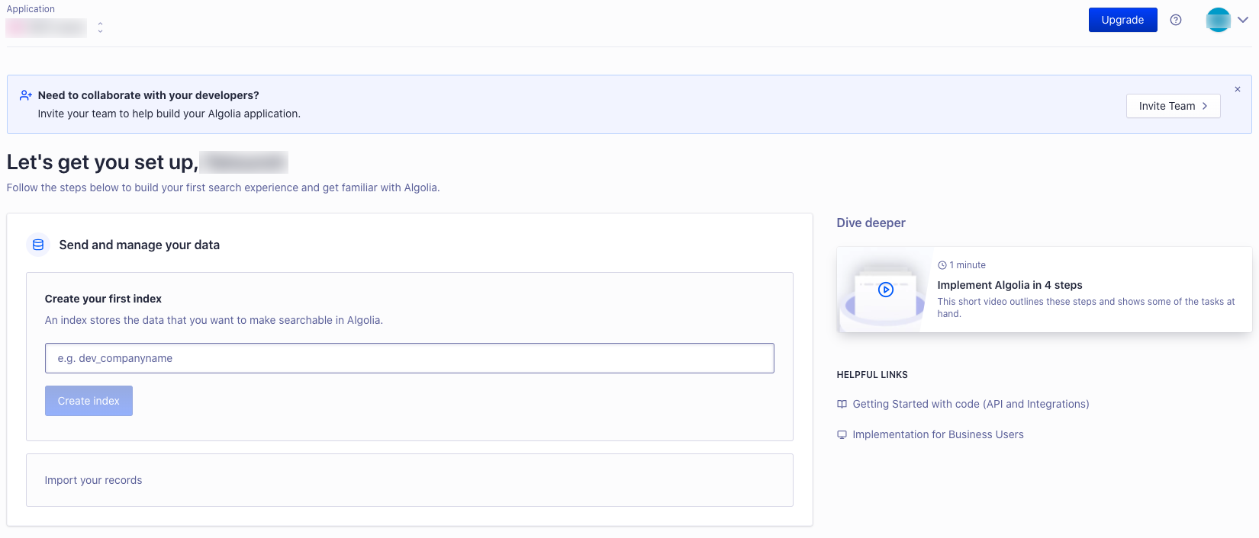1259x538 pixels.
Task: Click the Invite Team button
Action: tap(1173, 106)
